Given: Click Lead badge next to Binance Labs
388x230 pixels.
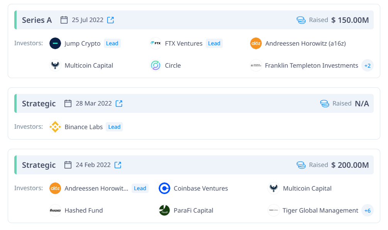Looking at the screenshot, I should (x=114, y=127).
